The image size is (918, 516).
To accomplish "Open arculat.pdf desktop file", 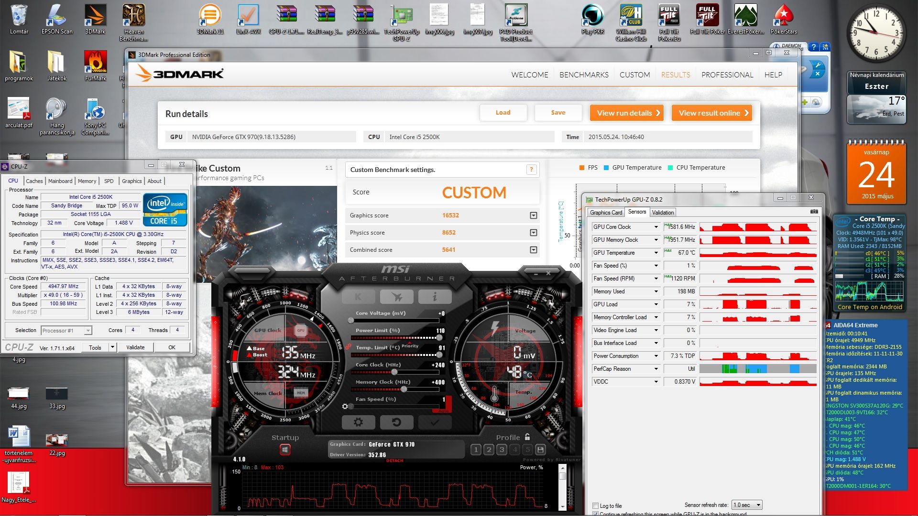I will pos(19,113).
